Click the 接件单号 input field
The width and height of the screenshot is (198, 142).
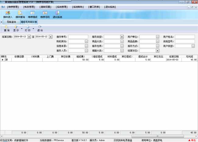[78, 37]
